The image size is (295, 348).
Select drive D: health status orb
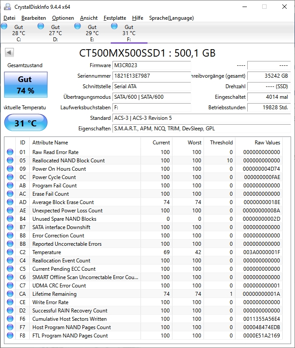point(41,26)
